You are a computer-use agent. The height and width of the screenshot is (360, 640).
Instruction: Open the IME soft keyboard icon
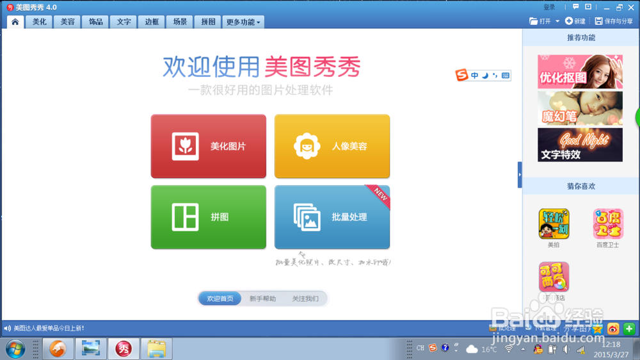coord(506,76)
